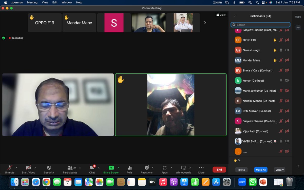
Task: Toggle Ganesh singh microphone icon
Action: click(x=281, y=50)
